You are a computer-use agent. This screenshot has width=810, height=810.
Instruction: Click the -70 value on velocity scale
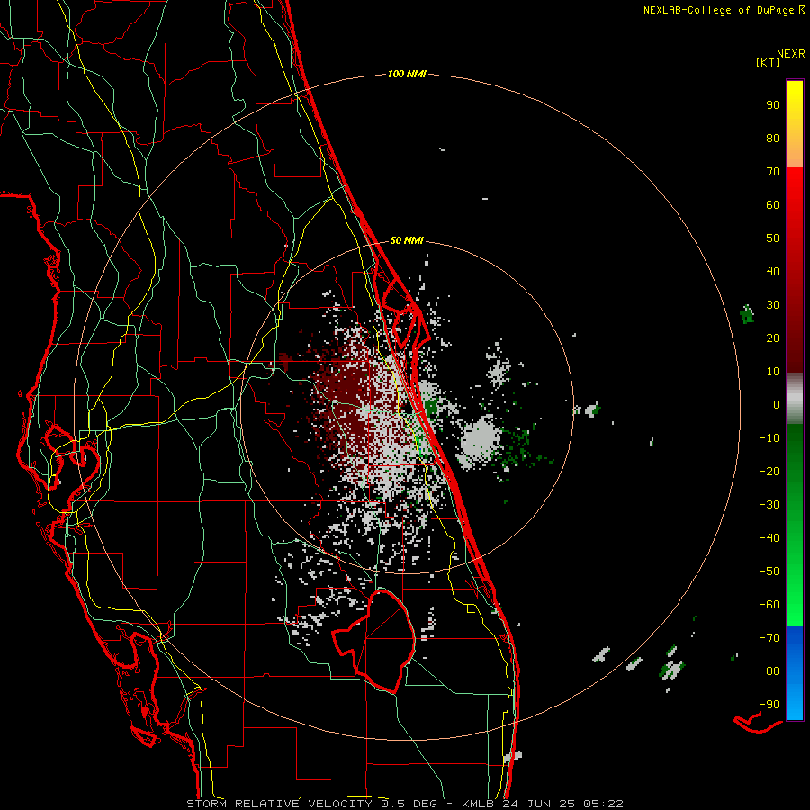click(769, 638)
